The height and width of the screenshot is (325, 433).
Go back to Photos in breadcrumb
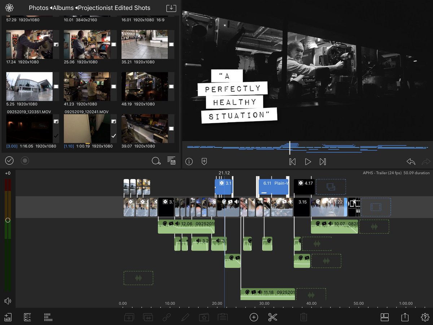point(39,8)
